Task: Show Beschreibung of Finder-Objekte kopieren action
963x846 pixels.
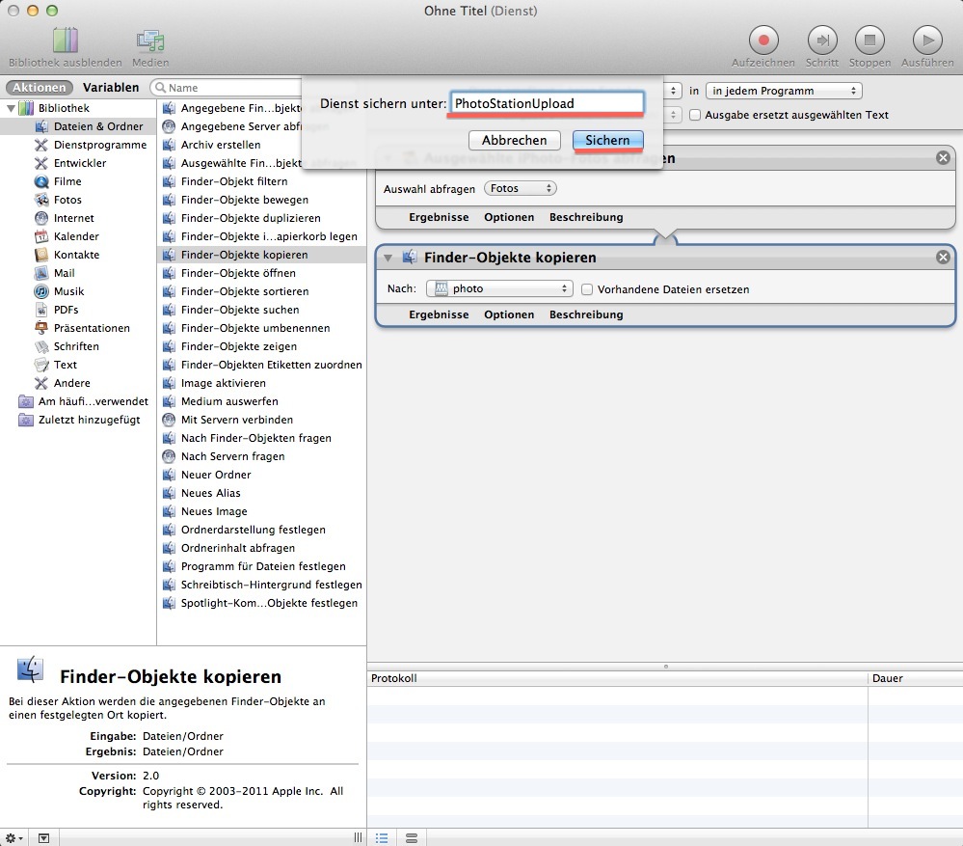Action: coord(586,314)
